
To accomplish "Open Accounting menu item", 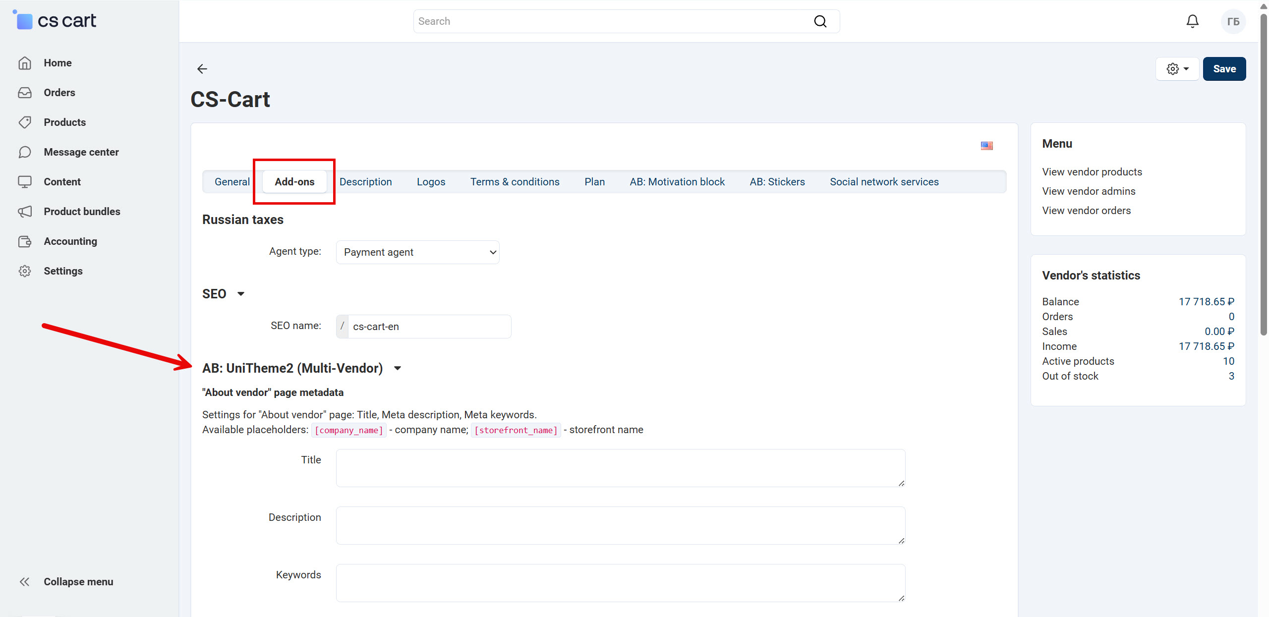I will [70, 241].
